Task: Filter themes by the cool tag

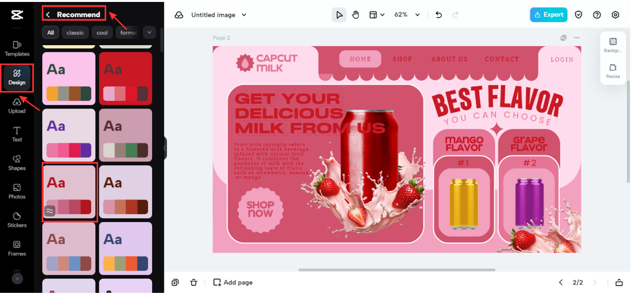Action: click(102, 33)
